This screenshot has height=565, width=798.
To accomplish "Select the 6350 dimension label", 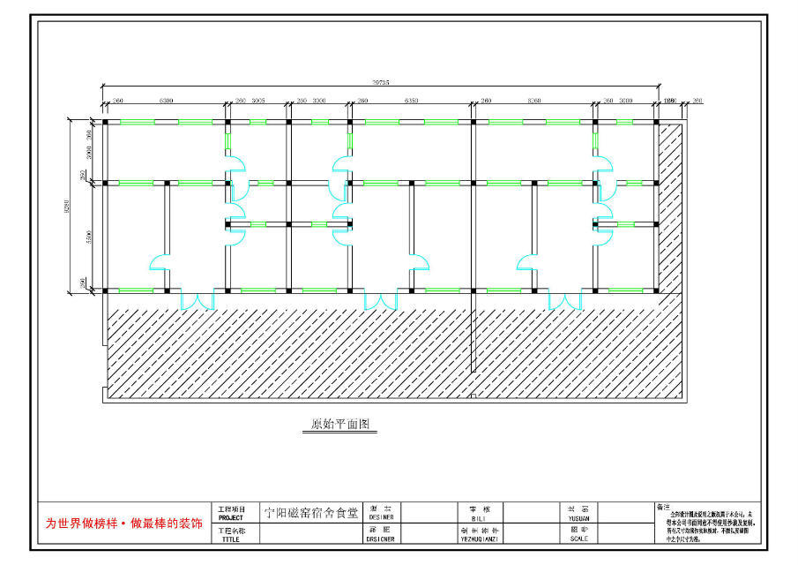I will click(x=412, y=101).
